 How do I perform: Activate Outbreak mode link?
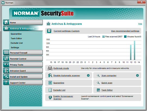coord(61,68)
